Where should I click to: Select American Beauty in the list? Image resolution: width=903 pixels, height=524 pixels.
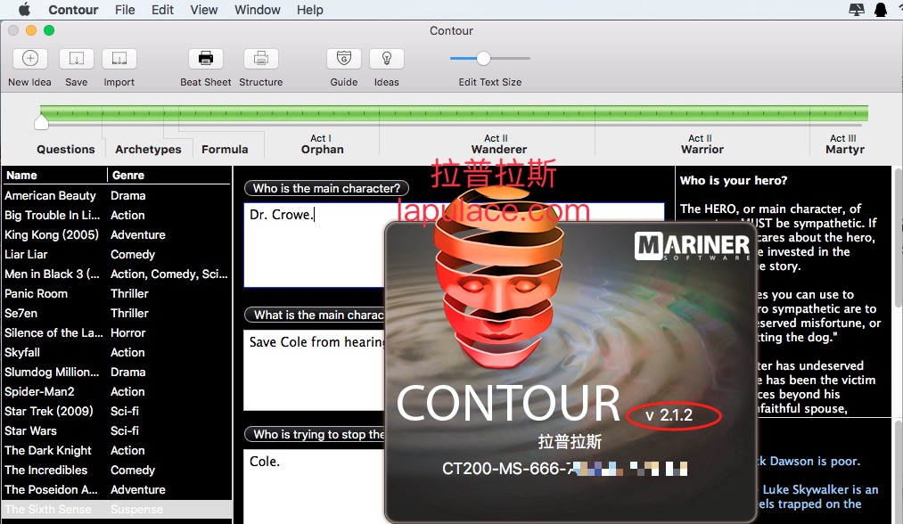pos(117,196)
